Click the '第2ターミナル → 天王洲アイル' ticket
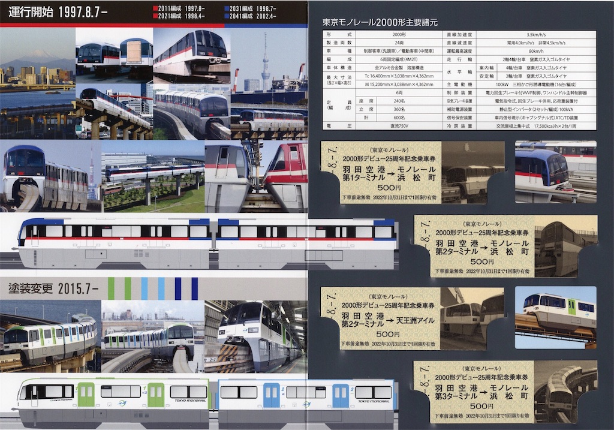 [412, 318]
